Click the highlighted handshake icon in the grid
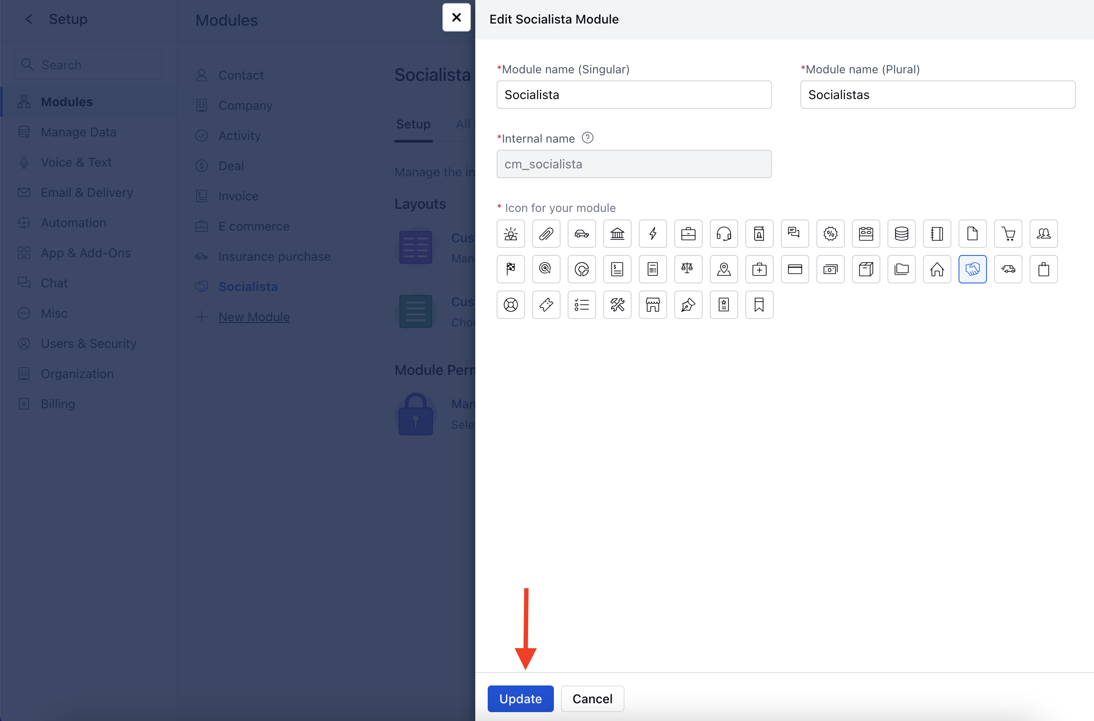The width and height of the screenshot is (1094, 721). [x=973, y=269]
